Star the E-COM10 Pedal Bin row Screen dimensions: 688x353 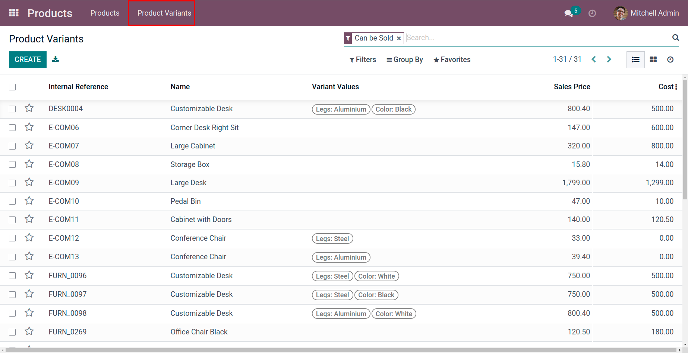[x=29, y=201]
